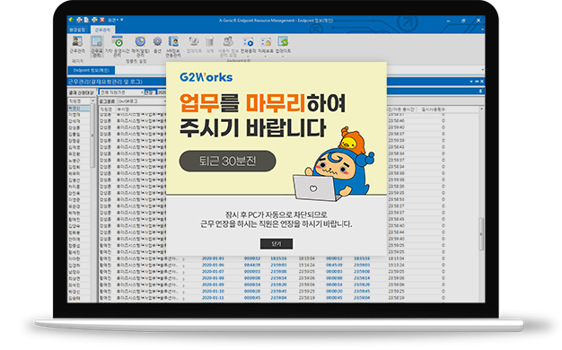The image size is (562, 350).
Task: Click the 15:14:24 time cell
Action: [306, 265]
